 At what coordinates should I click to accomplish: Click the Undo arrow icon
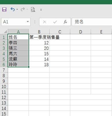click(13, 9)
